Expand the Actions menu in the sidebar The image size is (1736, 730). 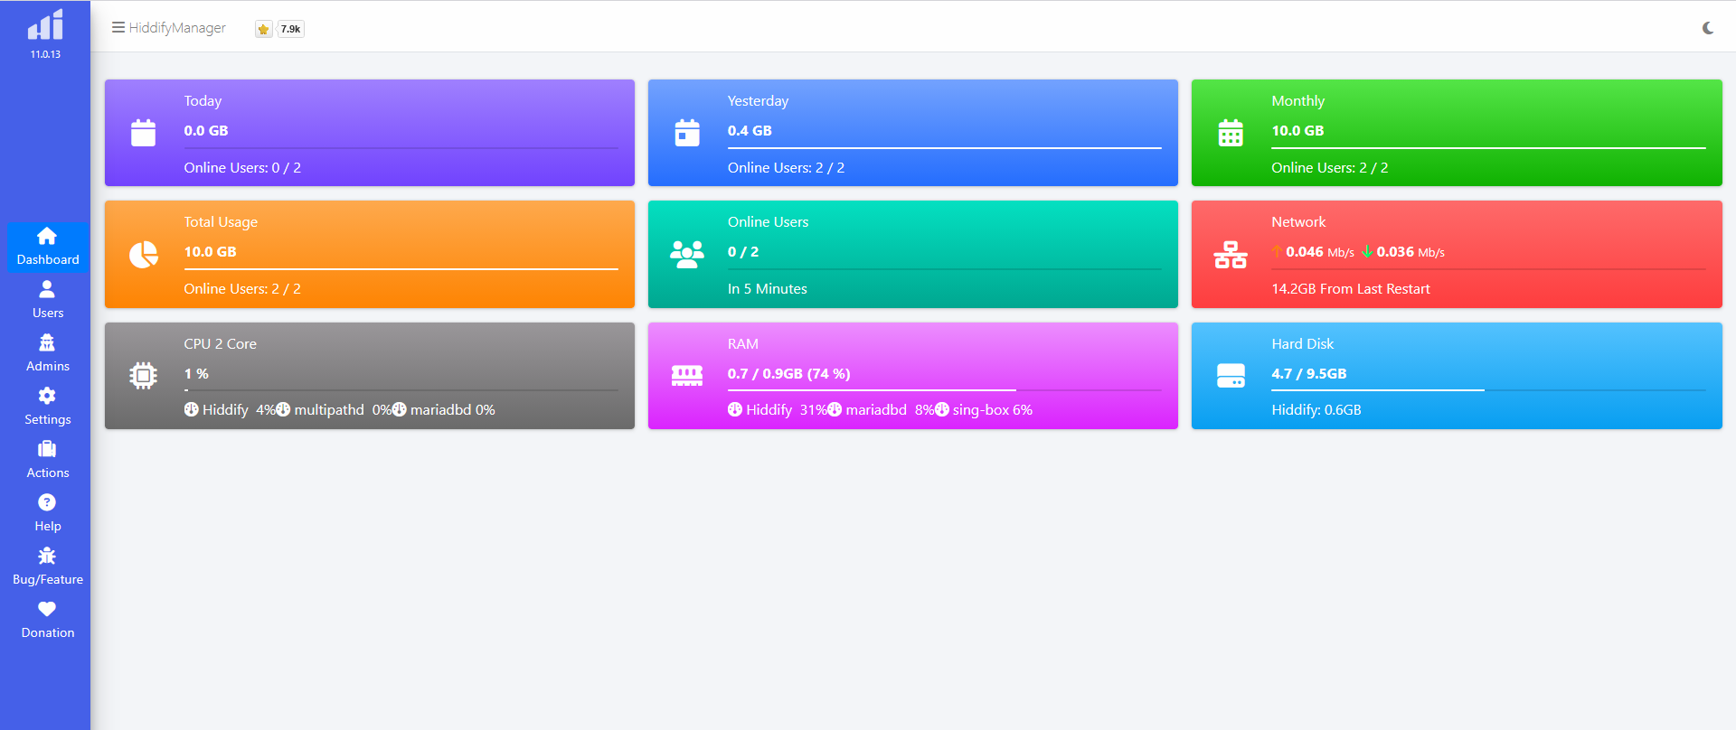click(47, 460)
